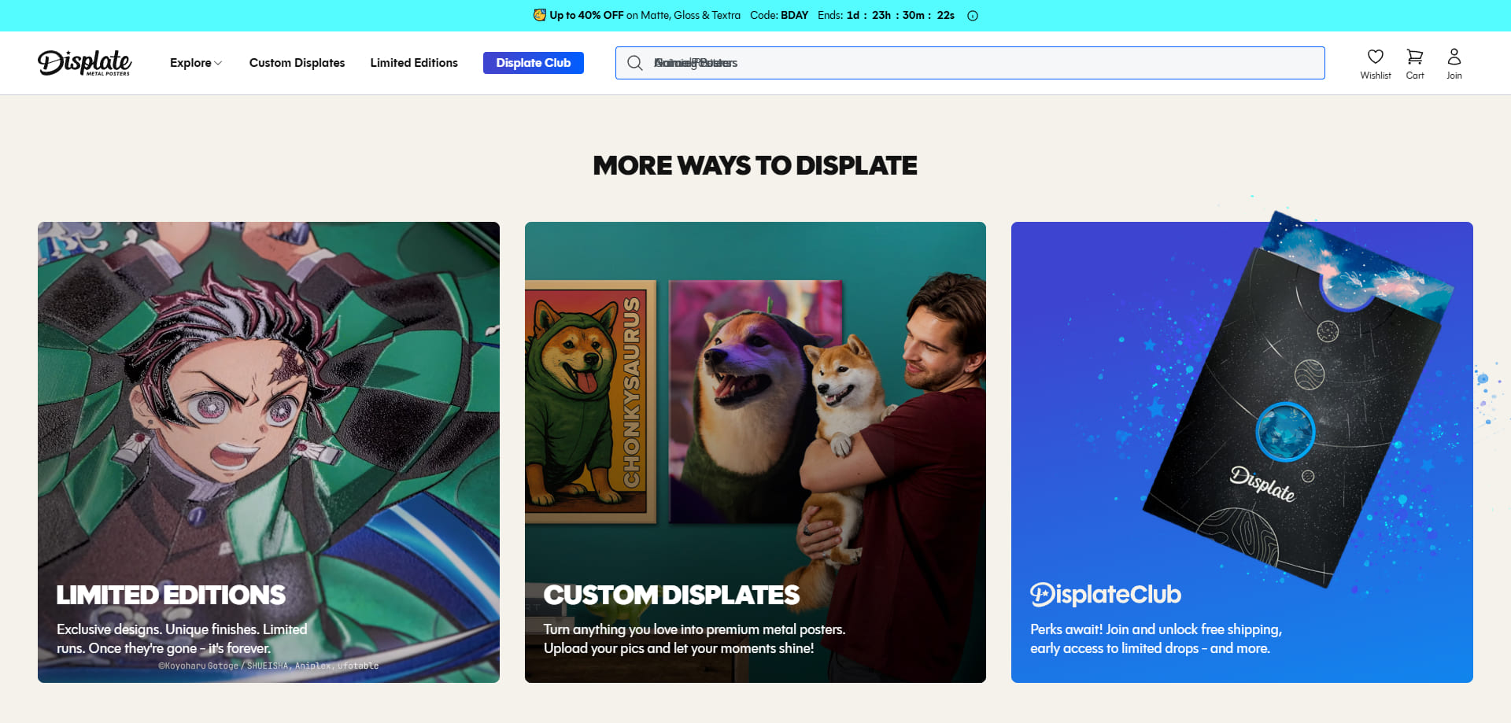Open the Limited Editions card

click(268, 452)
